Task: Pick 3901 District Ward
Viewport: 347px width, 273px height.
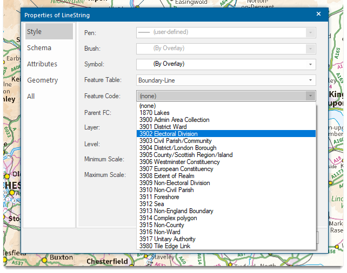Action: tap(226, 127)
